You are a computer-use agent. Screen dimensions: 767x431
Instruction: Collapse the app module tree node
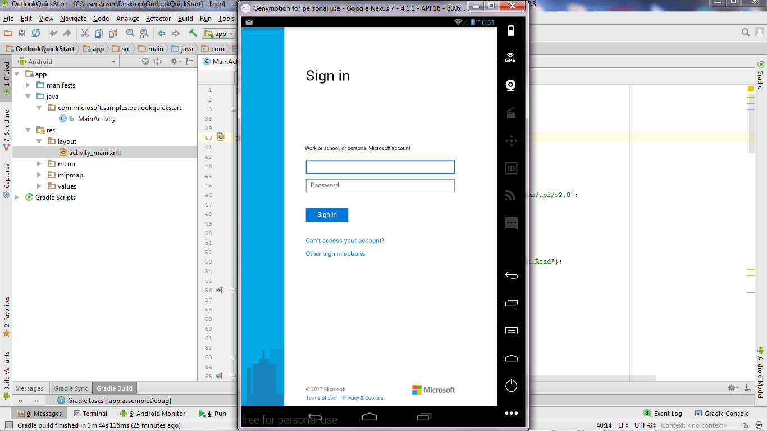coord(17,74)
